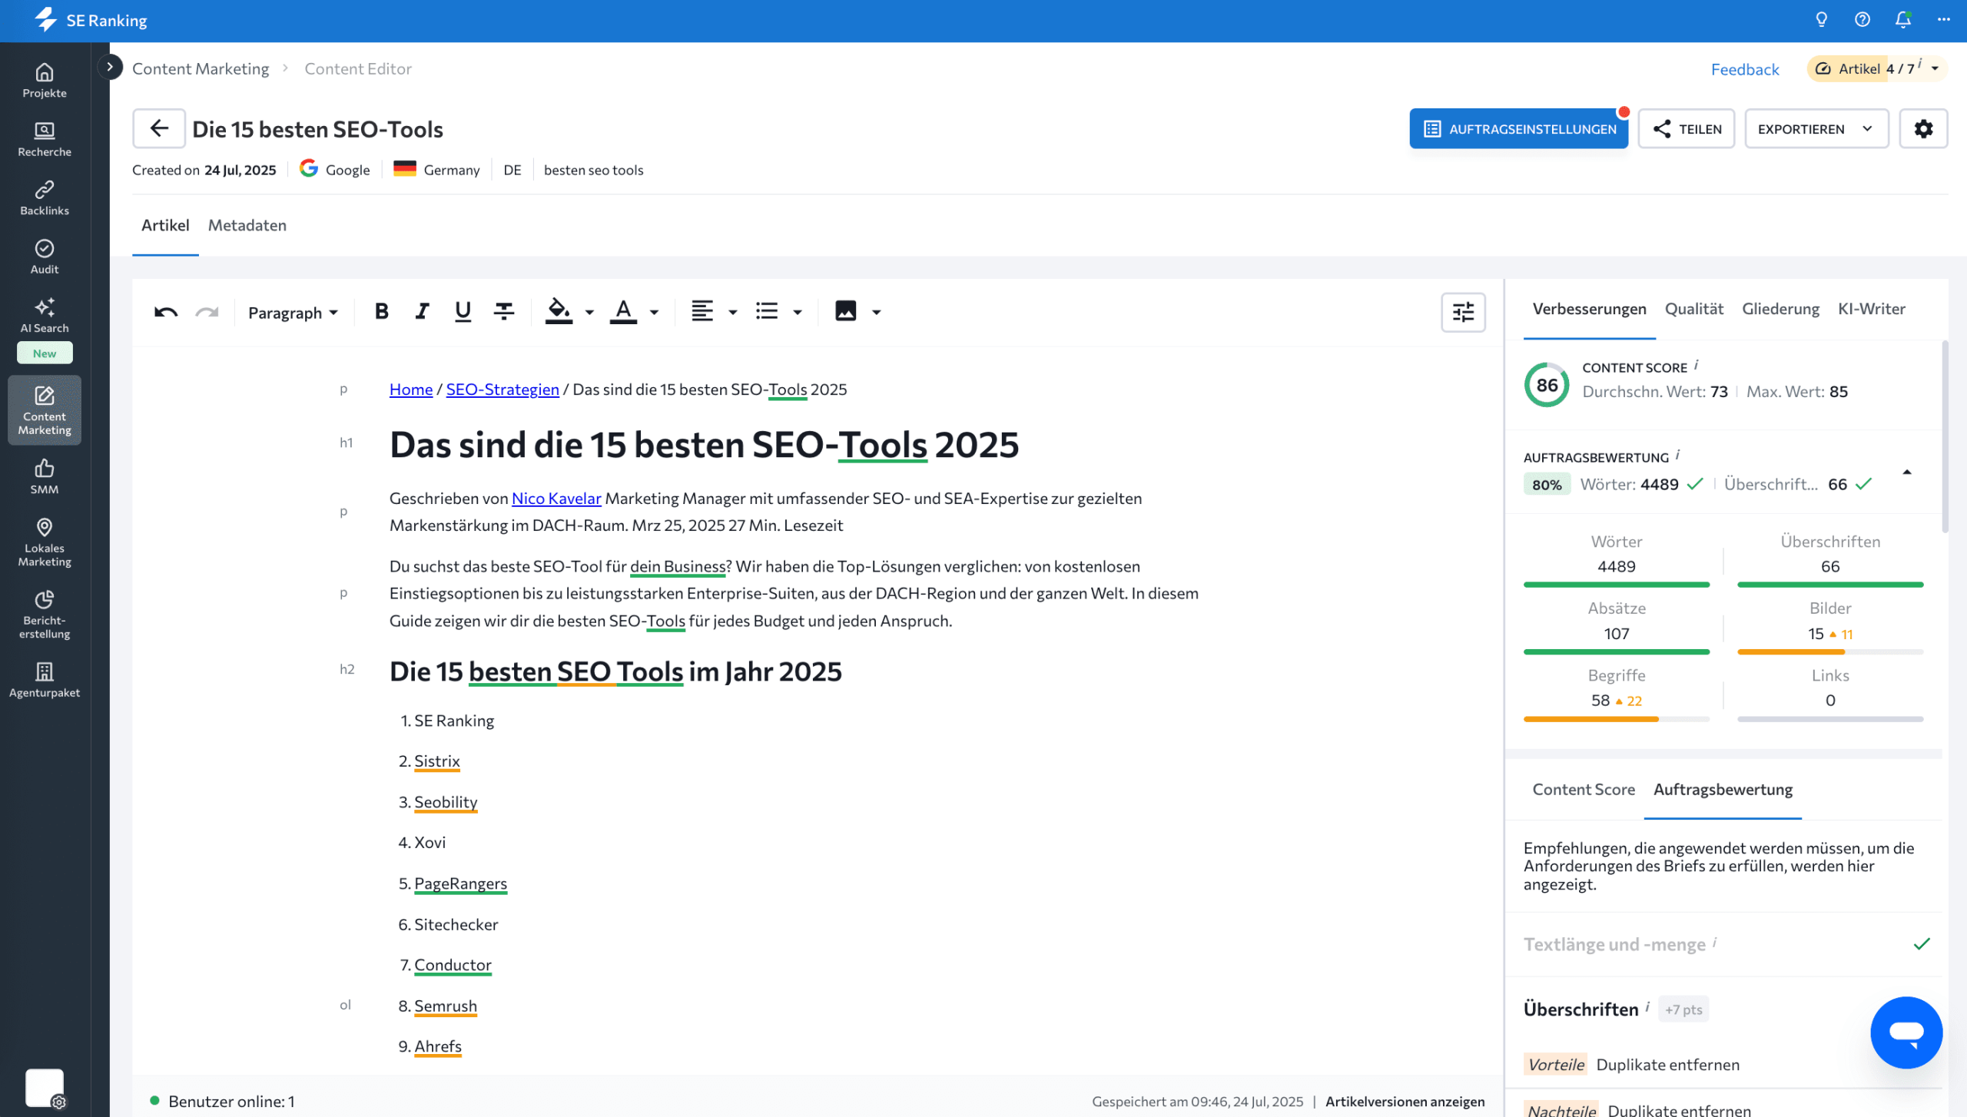Select the Verbesserungen tab

click(1589, 309)
